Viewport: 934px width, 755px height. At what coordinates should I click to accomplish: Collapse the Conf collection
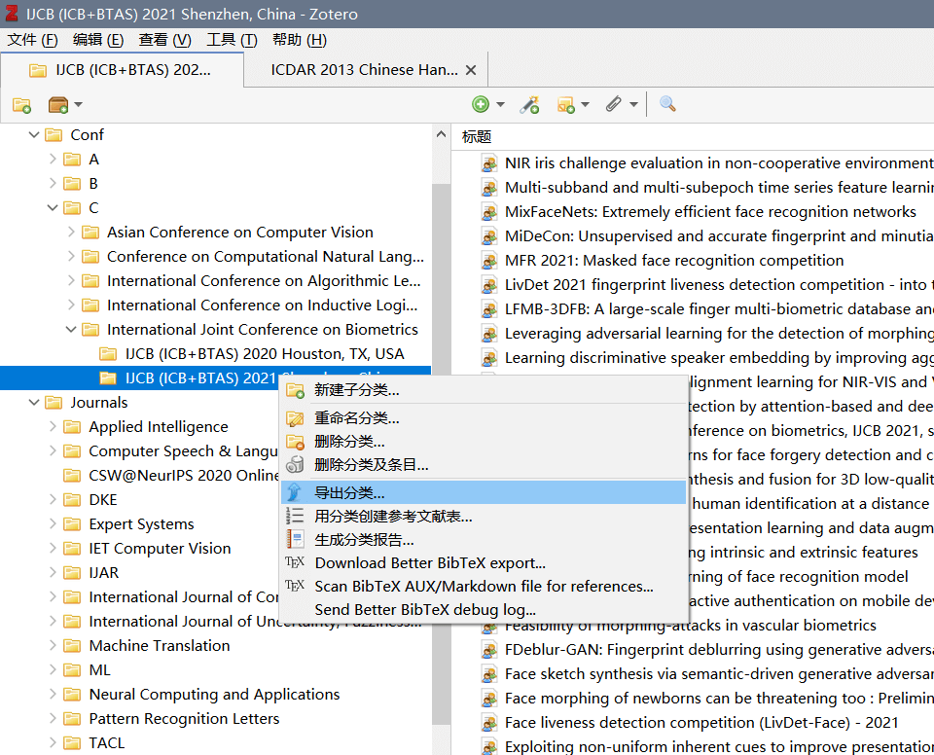(x=35, y=135)
